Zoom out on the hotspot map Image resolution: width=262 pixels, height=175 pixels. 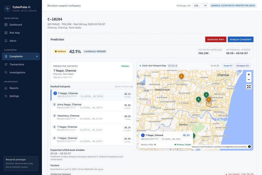pyautogui.click(x=249, y=80)
